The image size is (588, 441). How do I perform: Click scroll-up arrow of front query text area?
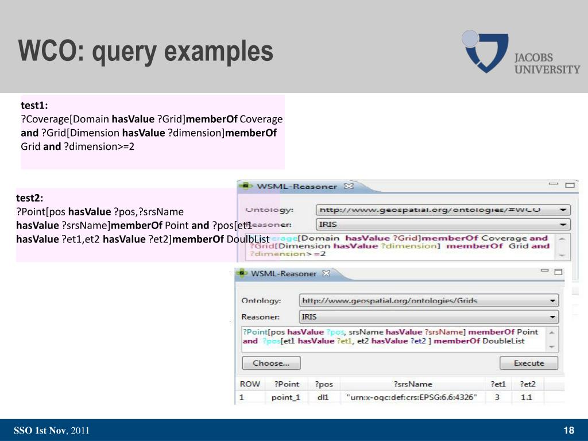[552, 332]
